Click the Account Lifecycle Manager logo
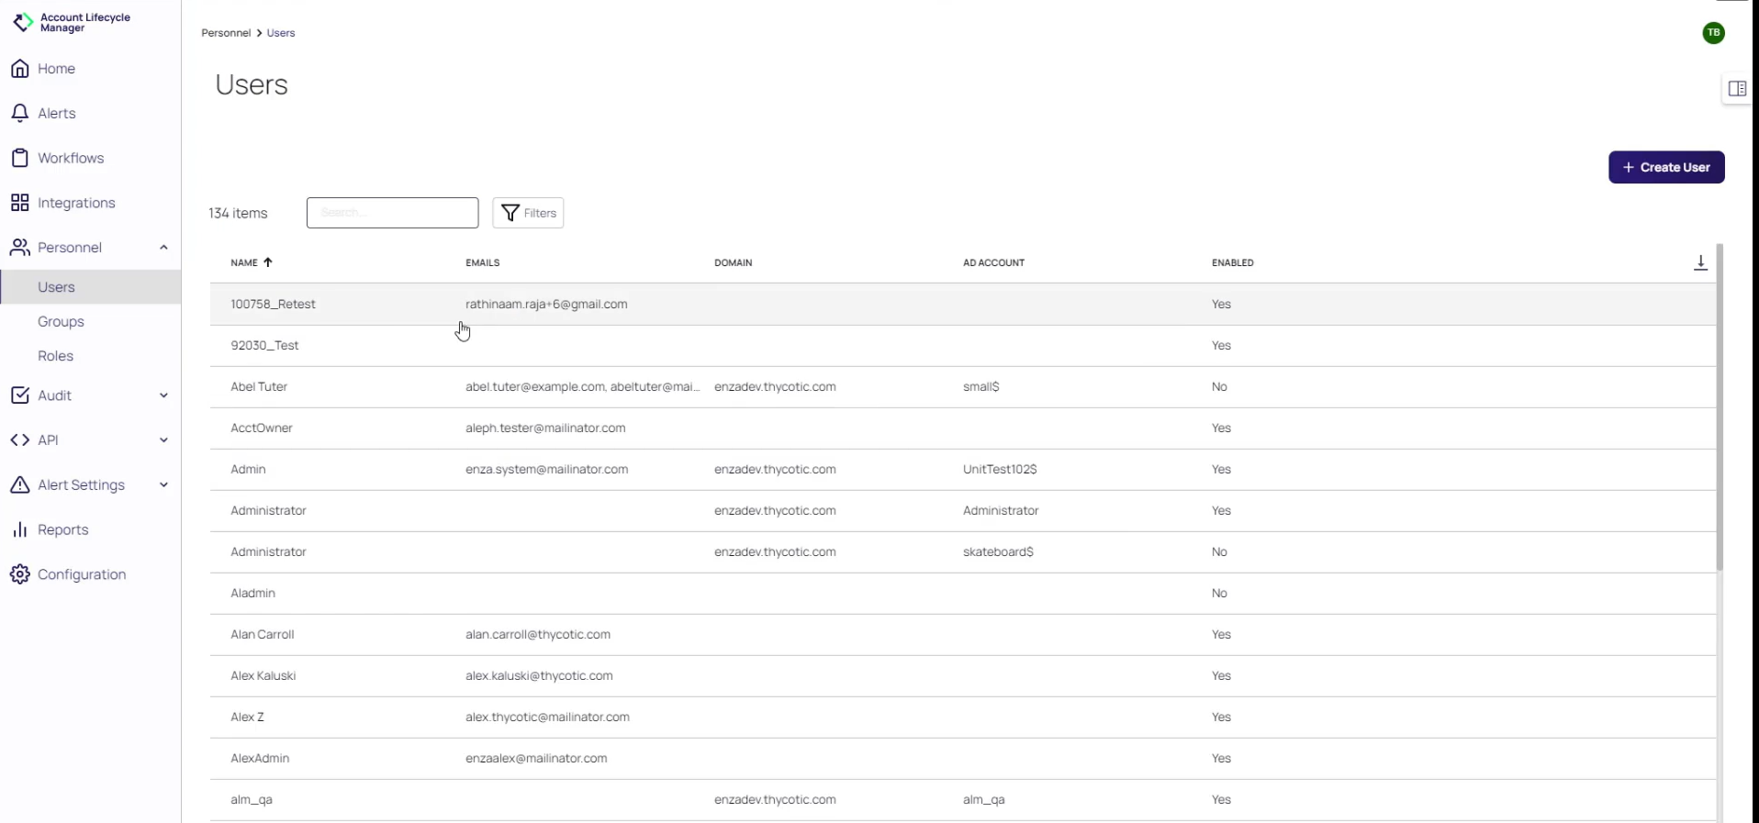The width and height of the screenshot is (1759, 823). (23, 22)
